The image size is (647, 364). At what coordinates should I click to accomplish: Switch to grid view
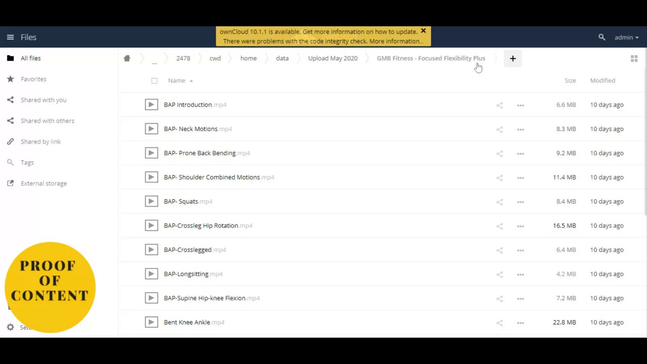(x=634, y=59)
